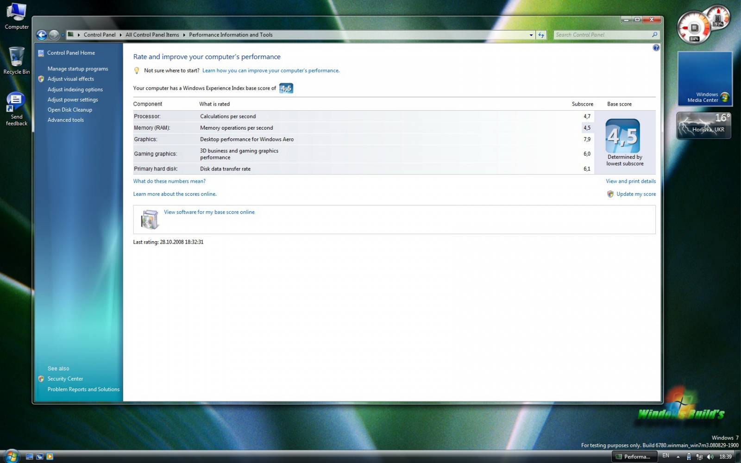Open Adjust visual effects
Viewport: 741px width, 463px height.
(x=70, y=79)
